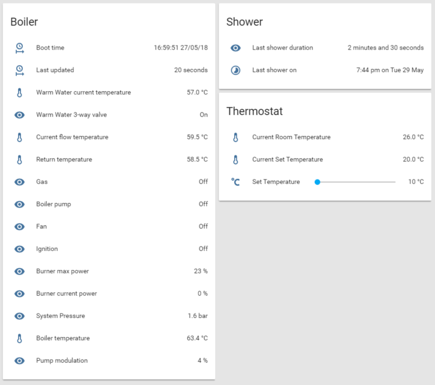Viewport: 435px width, 385px height.
Task: Click the clock icon beside Last updated
Action: pos(19,70)
